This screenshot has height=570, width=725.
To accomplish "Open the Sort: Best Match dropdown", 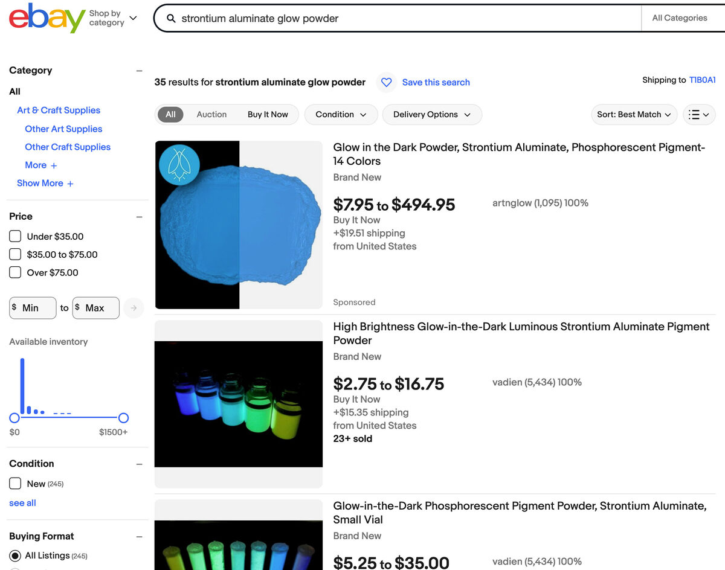I will point(634,115).
